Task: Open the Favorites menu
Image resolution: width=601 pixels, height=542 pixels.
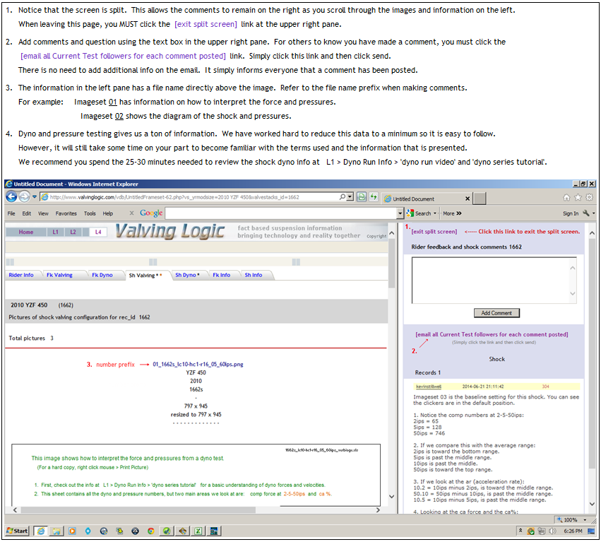Action: pyautogui.click(x=66, y=213)
